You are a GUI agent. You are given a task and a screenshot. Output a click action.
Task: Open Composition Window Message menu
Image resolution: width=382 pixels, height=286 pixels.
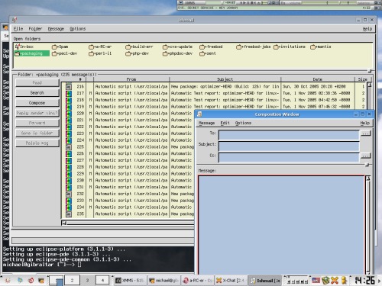[206, 123]
